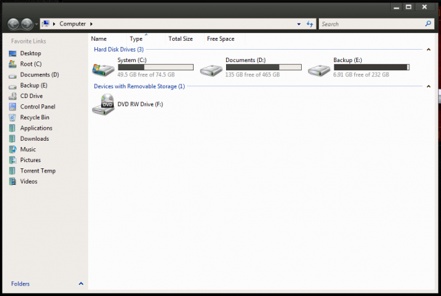Viewport: 441px width, 296px height.
Task: Click the Root (C) icon in sidebar
Action: (x=12, y=64)
